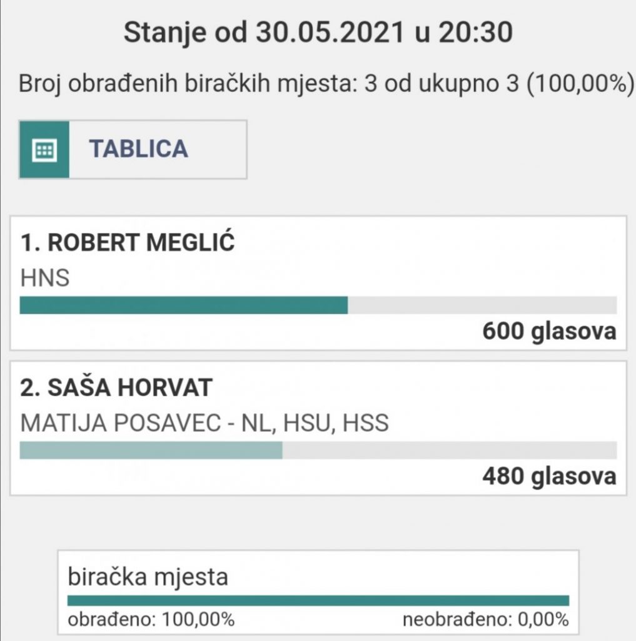636x641 pixels.
Task: Click Matija Posavec - NL, HSU, HSS label
Action: click(x=204, y=423)
